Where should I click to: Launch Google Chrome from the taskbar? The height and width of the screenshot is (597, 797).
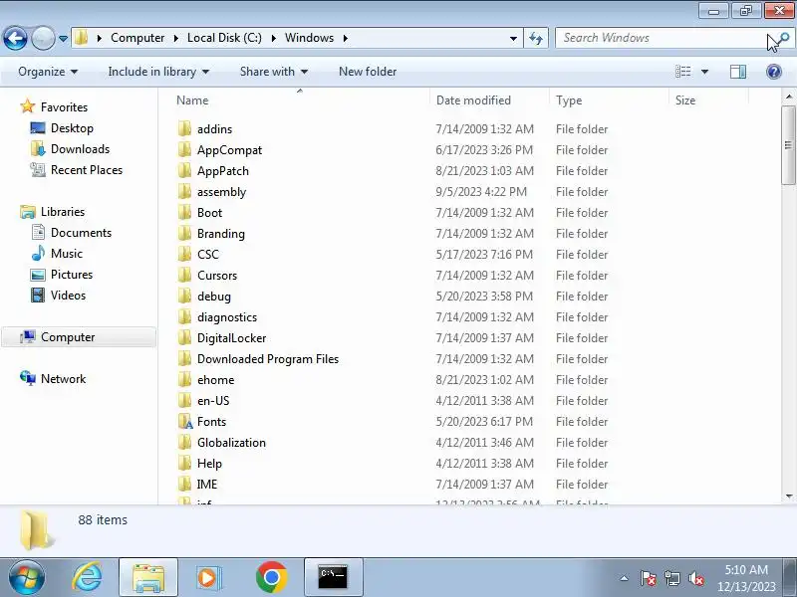[271, 577]
